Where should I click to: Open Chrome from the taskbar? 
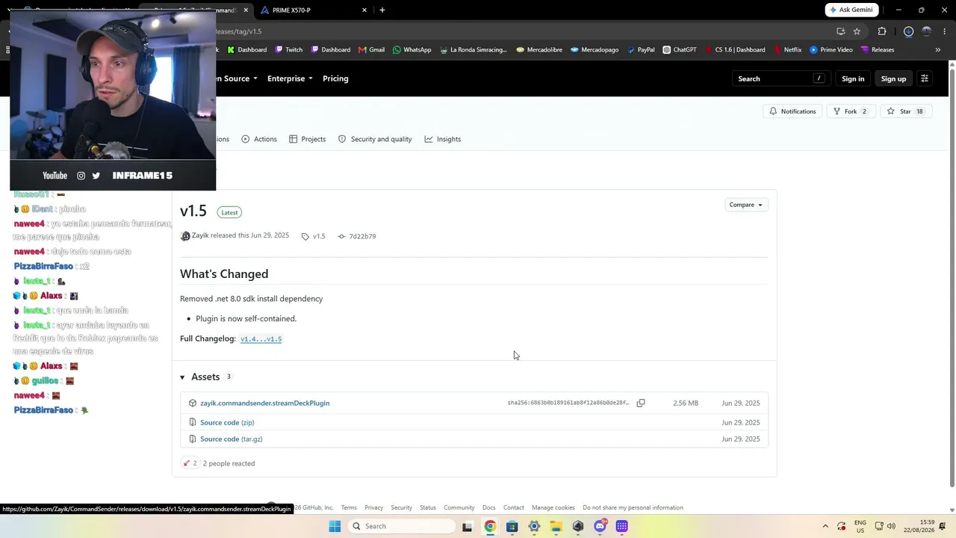(x=490, y=526)
